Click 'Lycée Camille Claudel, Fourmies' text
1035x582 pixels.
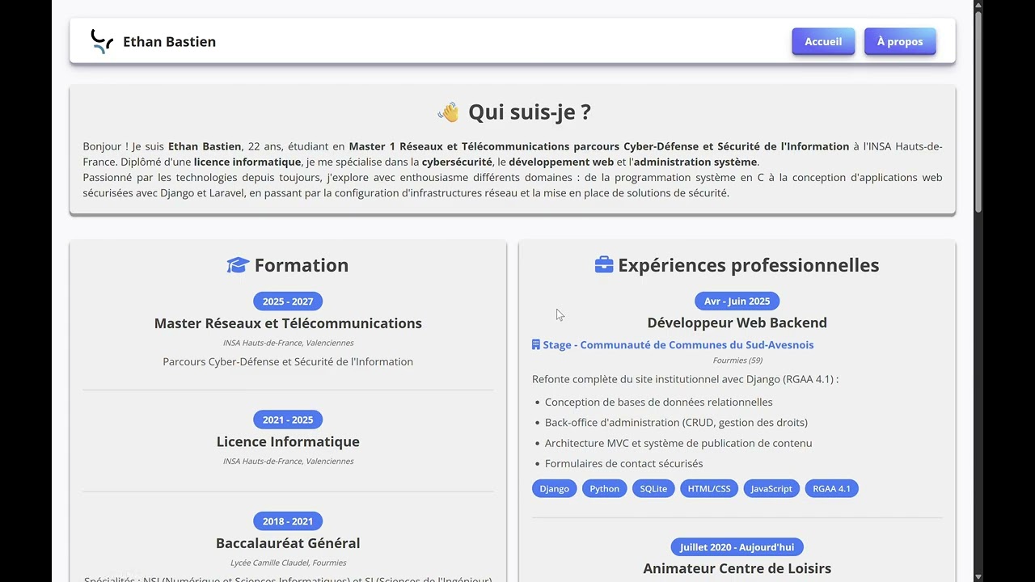click(x=288, y=563)
